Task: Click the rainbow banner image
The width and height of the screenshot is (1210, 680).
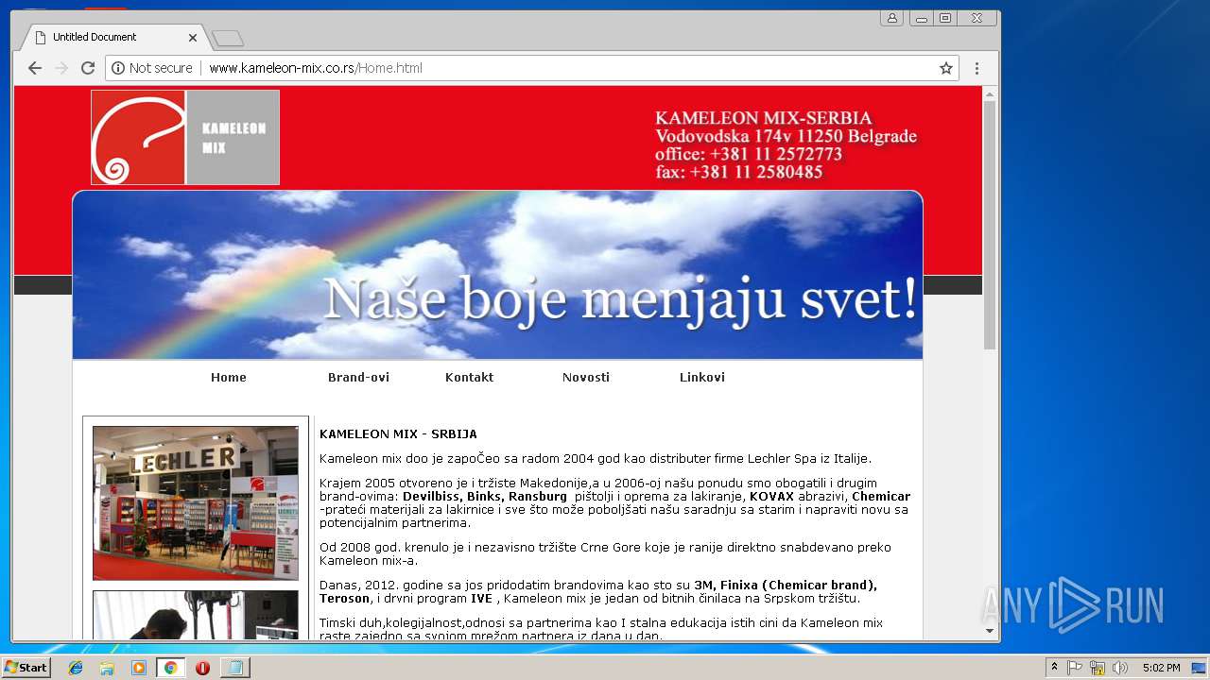Action: (497, 275)
